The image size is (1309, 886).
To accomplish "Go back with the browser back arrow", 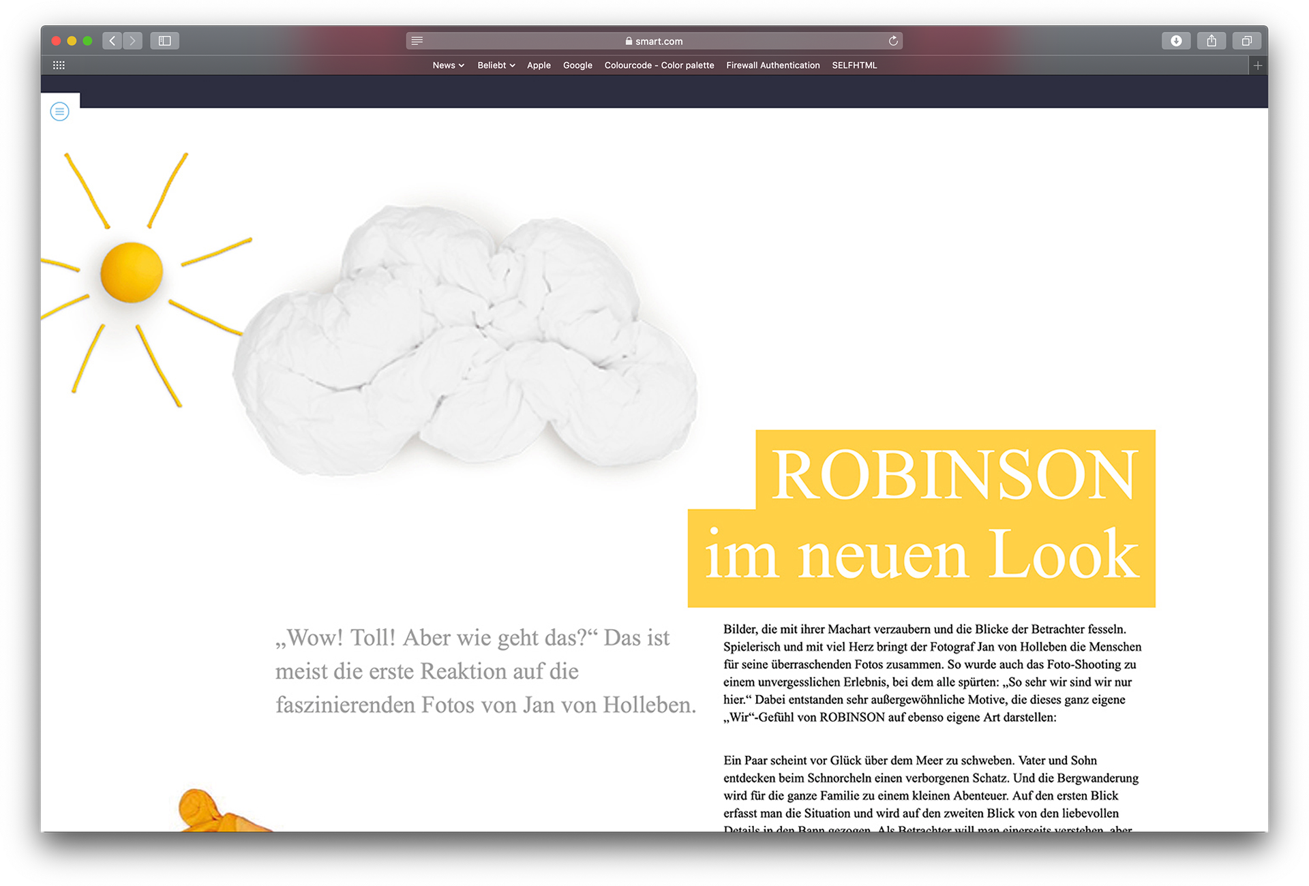I will 112,41.
